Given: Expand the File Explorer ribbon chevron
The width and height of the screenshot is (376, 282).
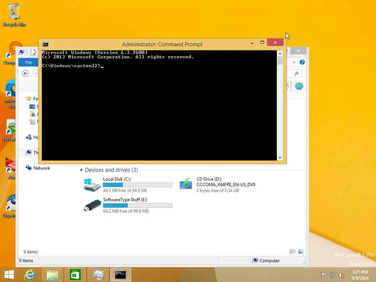Looking at the screenshot, I should tap(294, 62).
